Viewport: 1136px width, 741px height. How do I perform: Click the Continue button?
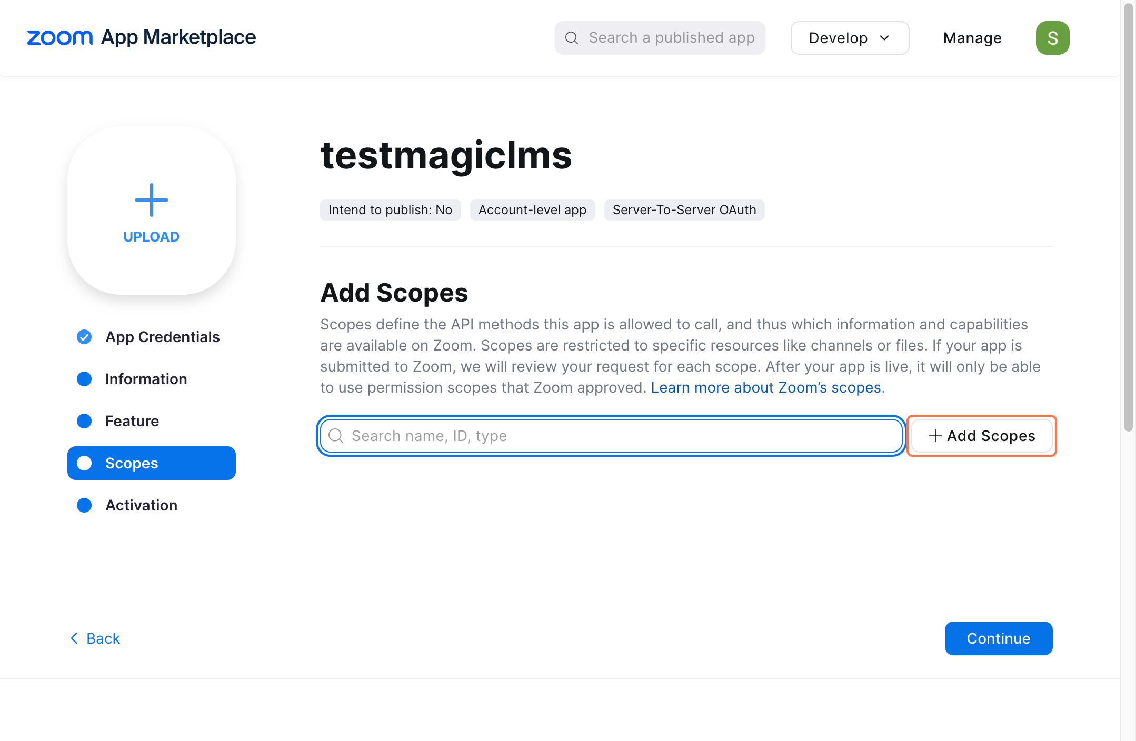point(999,638)
